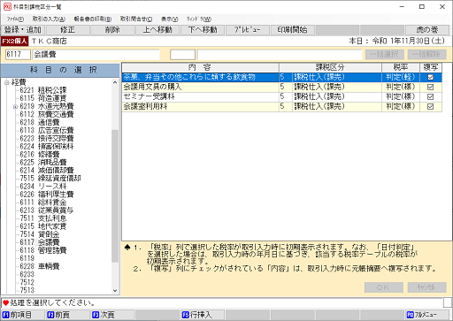Click the プレビュー button
This screenshot has width=453, height=321.
tap(248, 30)
